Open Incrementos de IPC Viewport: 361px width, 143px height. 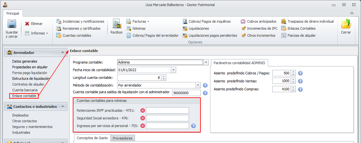click(x=259, y=28)
